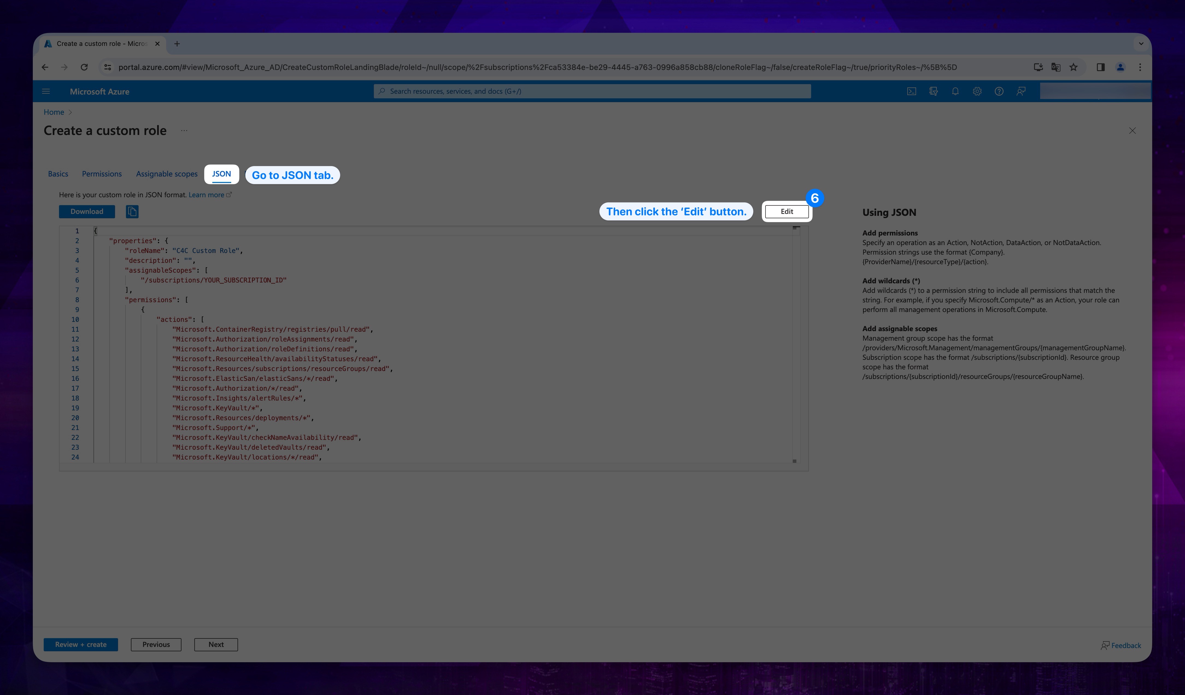Viewport: 1185px width, 695px height.
Task: Open the feedback icon in header
Action: point(1021,91)
